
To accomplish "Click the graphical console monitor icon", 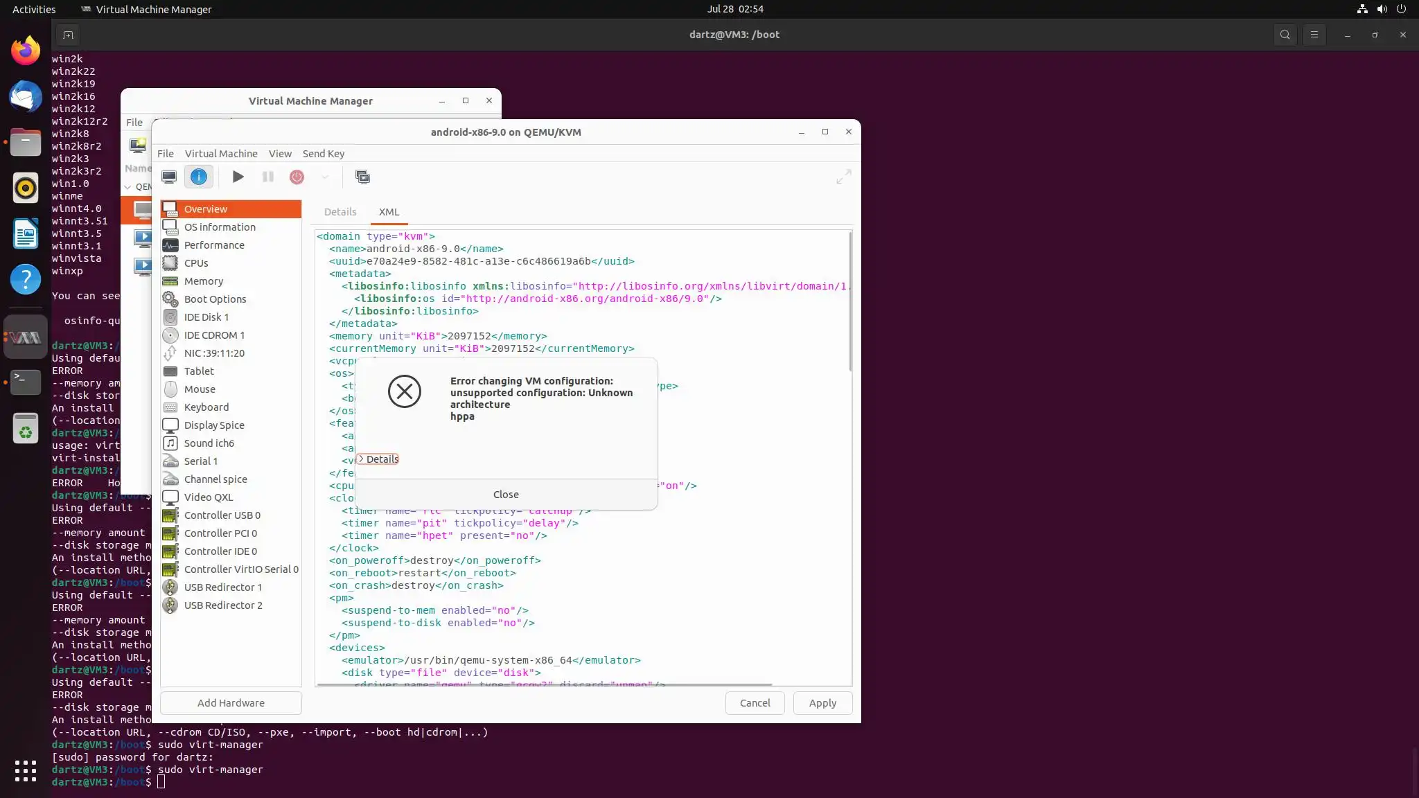I will click(169, 177).
